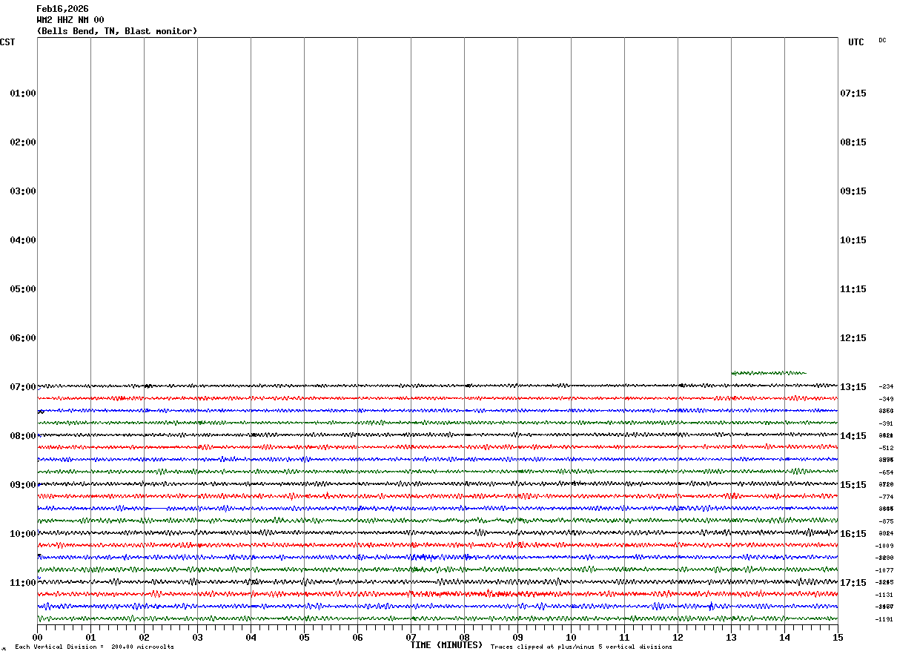Click the UTC timezone label
The width and height of the screenshot is (897, 657).
[856, 42]
